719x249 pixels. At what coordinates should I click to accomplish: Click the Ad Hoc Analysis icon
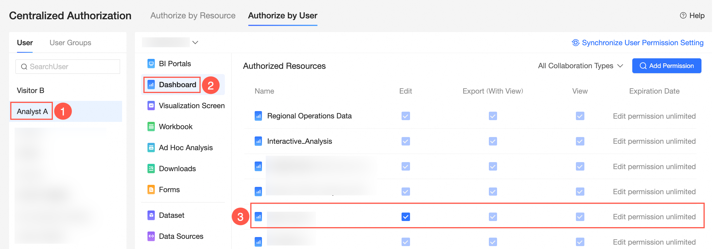[151, 148]
